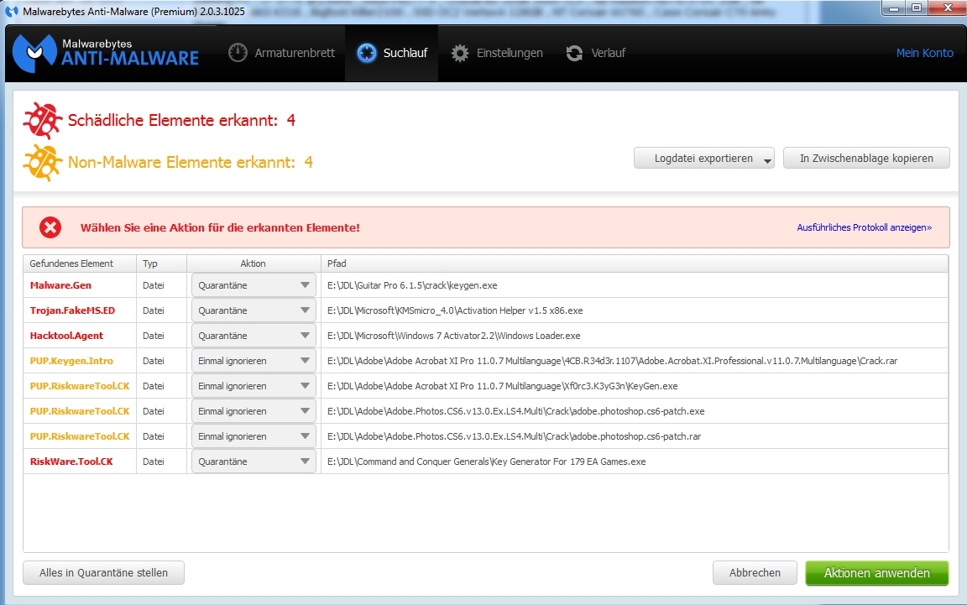The height and width of the screenshot is (605, 967).
Task: Click Non-Malware Elemente erkannt: 4 heading
Action: tap(191, 162)
